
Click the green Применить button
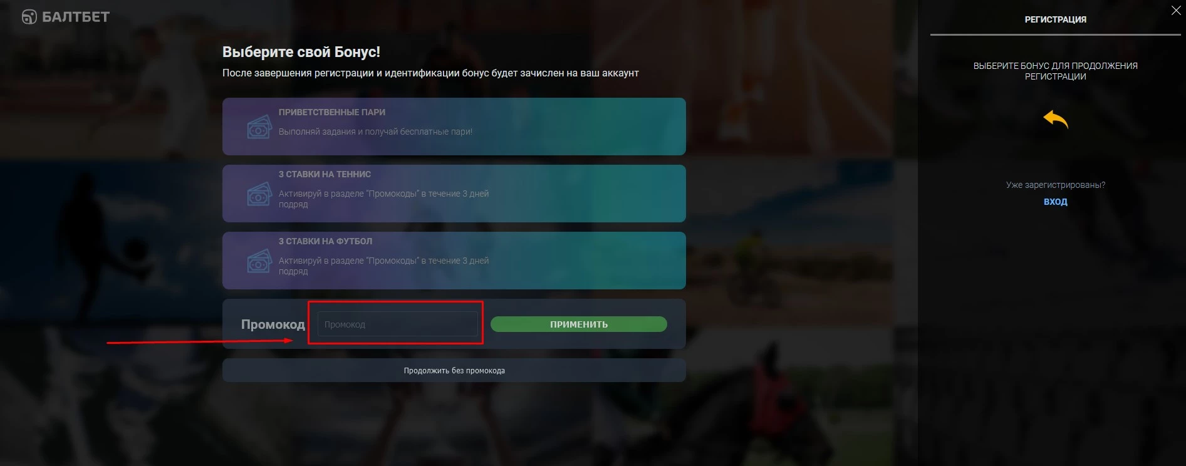click(579, 324)
